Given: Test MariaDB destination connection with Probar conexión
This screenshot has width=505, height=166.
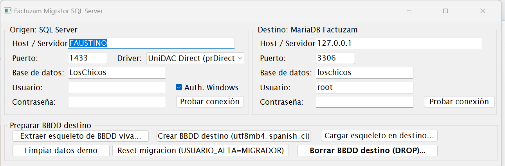Looking at the screenshot, I should [x=459, y=102].
